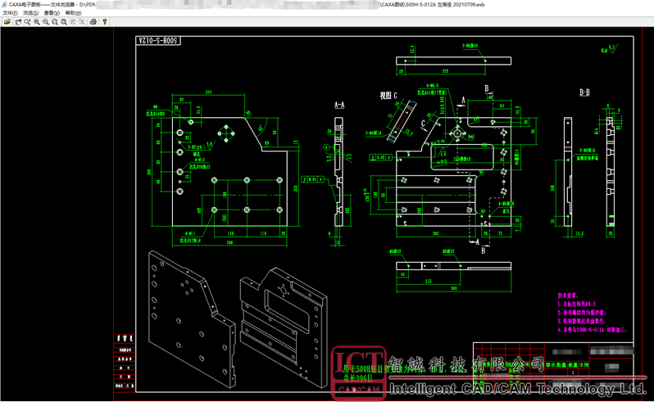Open the 查看(V) menu
This screenshot has height=402, width=654.
coord(51,13)
